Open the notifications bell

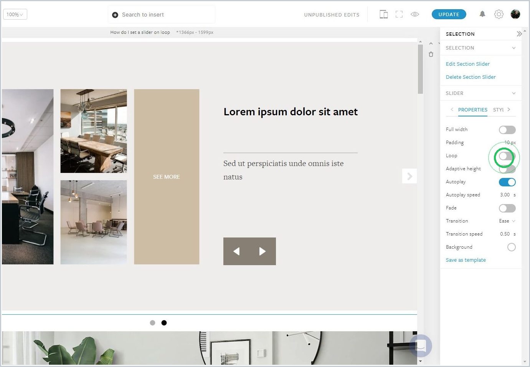(x=482, y=14)
